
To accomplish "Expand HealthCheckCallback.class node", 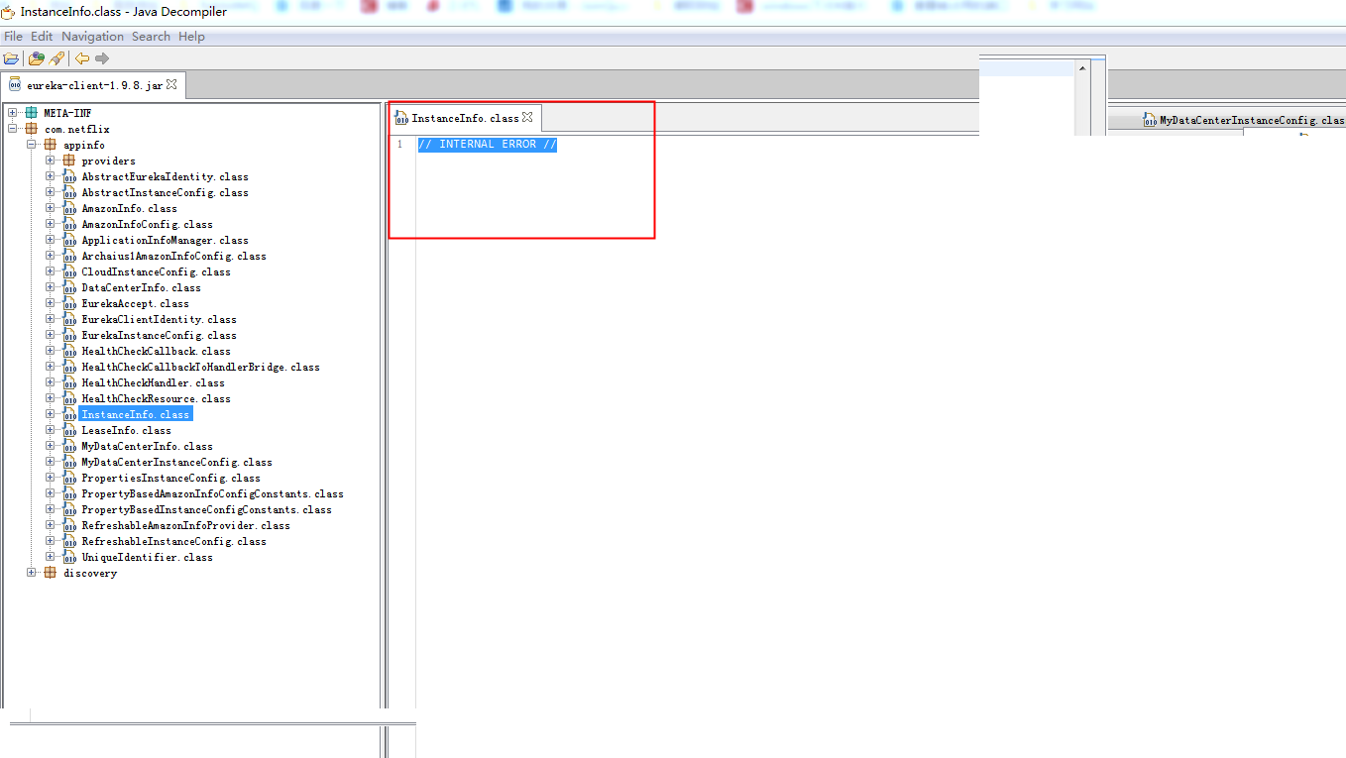I will tap(51, 351).
